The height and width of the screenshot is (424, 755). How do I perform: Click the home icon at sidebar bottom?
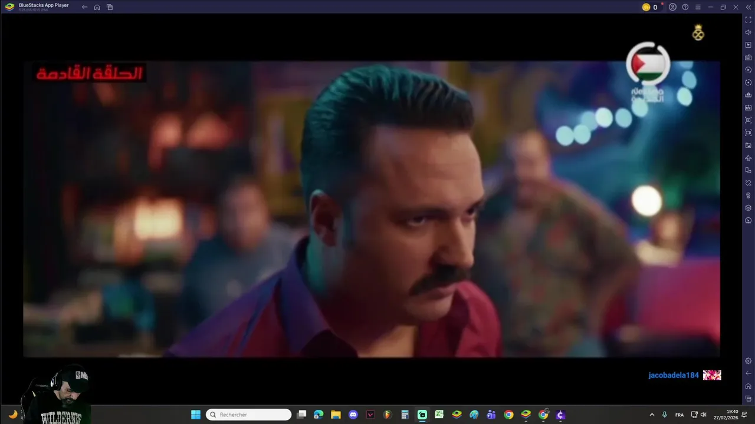tap(748, 386)
